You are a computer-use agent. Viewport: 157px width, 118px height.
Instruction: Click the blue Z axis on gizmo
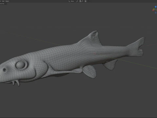[x=156, y=7]
